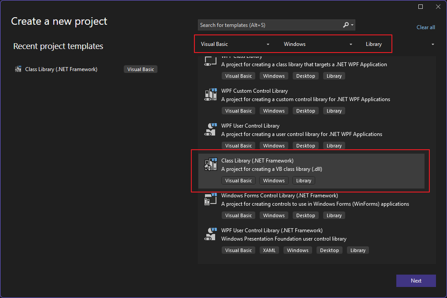Click the search magnifier icon

pos(346,25)
